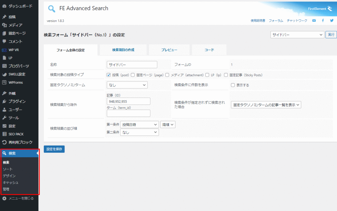Open the サイドバー form selector dropdown

[297, 35]
